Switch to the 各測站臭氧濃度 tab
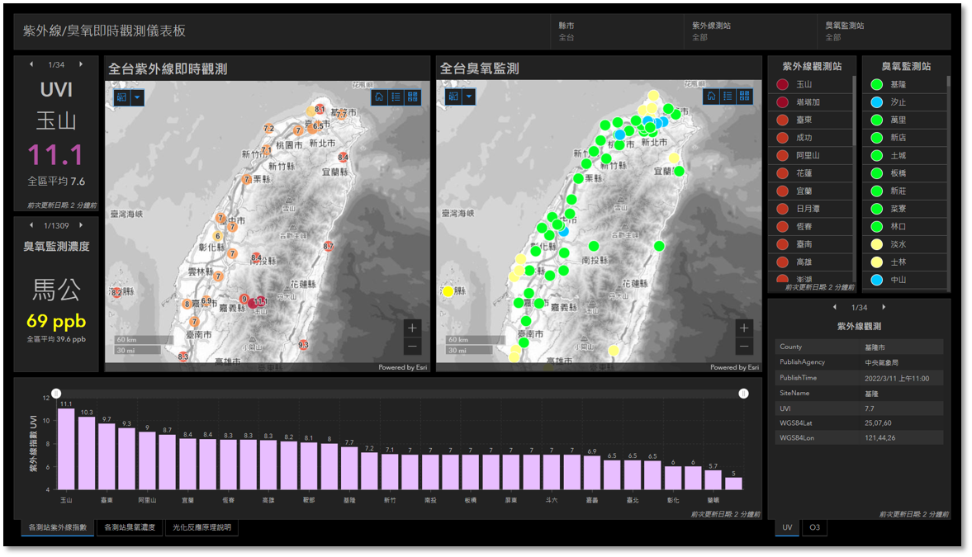 (130, 527)
